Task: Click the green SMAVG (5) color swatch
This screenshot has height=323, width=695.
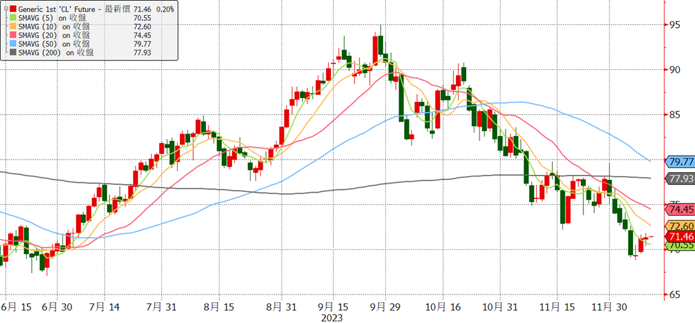Action: 12,18
